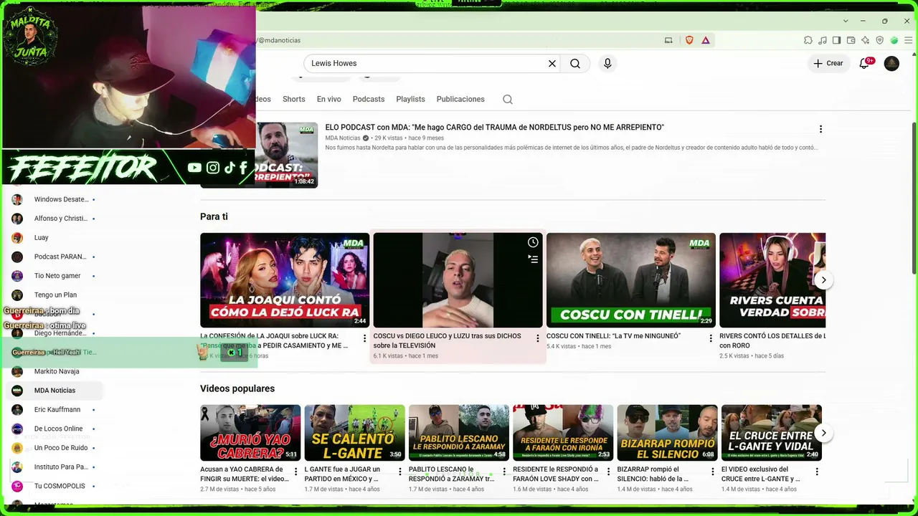Visit MDA Noticias channel link under featured video

click(x=343, y=138)
